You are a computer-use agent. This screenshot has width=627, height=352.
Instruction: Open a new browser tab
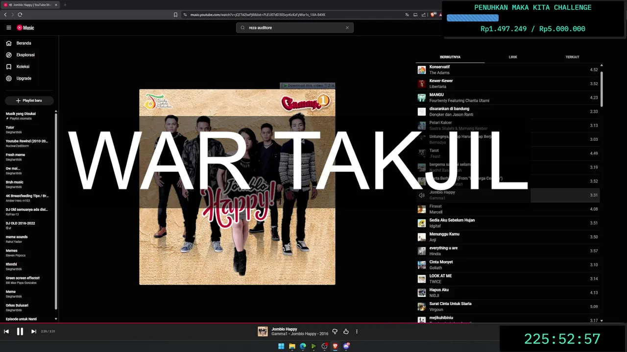pos(65,5)
